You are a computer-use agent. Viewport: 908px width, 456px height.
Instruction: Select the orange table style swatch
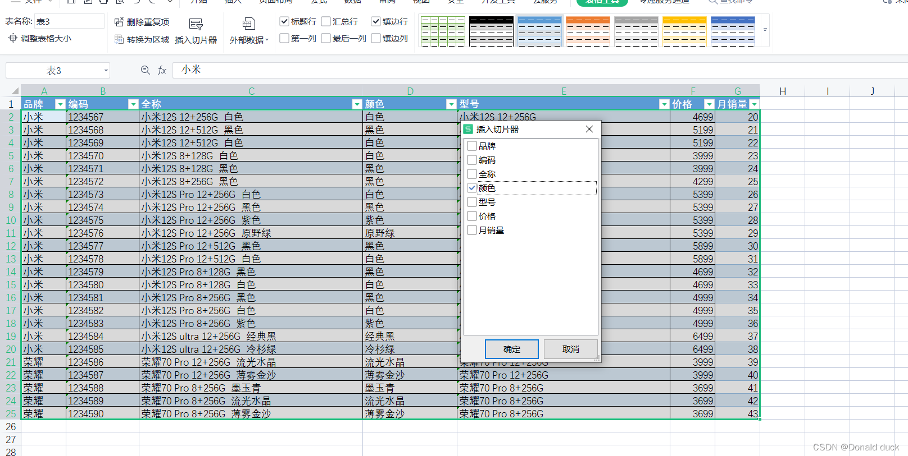click(588, 31)
